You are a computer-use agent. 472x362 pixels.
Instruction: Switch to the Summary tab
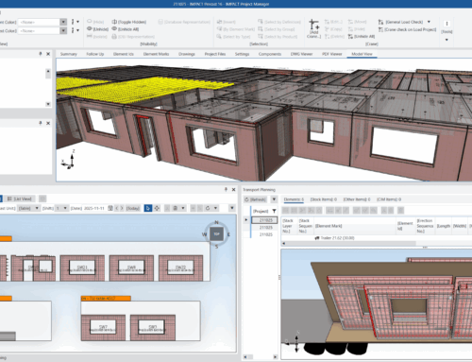coord(69,54)
